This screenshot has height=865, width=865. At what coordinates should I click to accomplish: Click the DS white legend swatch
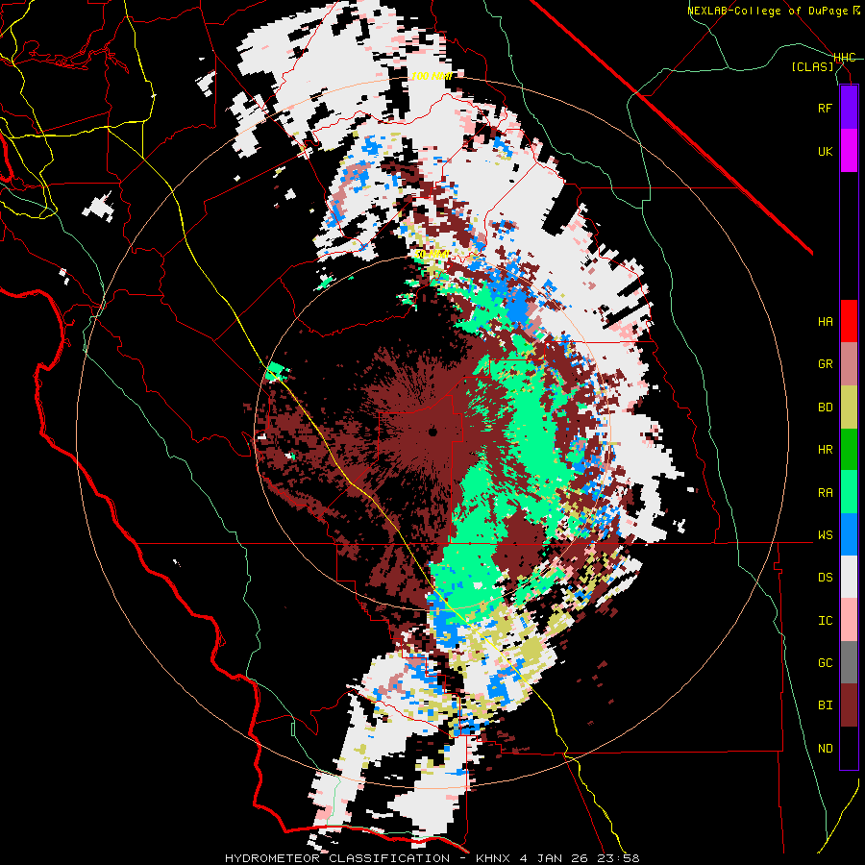[x=849, y=577]
